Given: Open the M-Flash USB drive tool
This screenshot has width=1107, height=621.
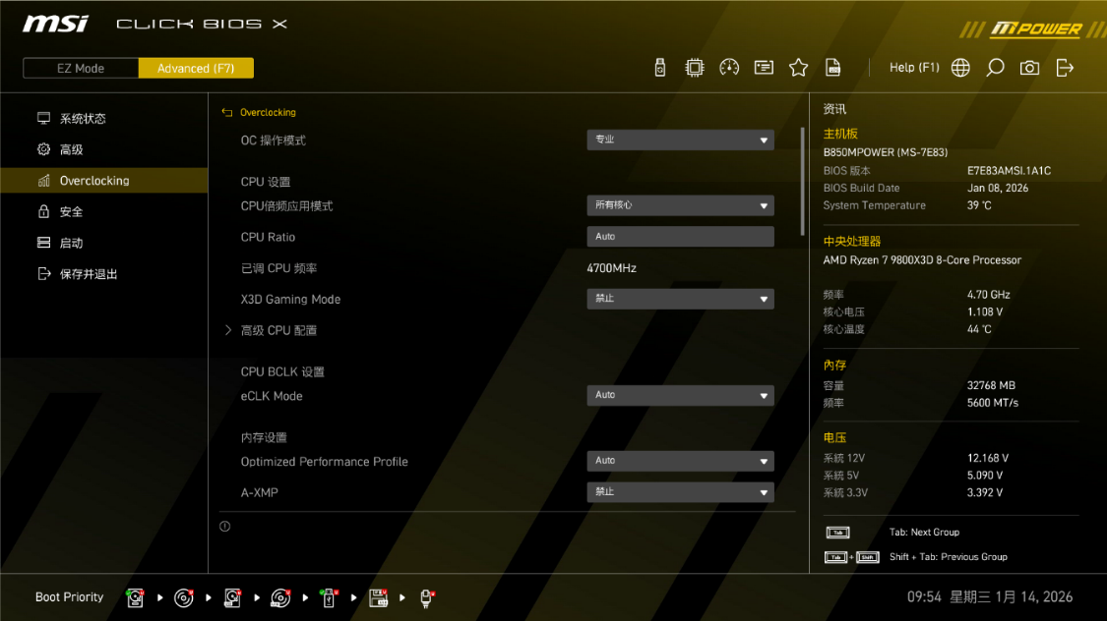Looking at the screenshot, I should (x=660, y=68).
